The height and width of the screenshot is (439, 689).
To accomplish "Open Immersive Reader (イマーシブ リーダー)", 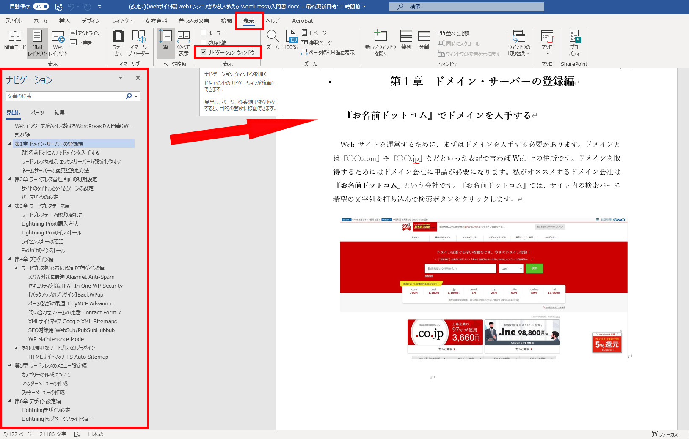I will (138, 43).
